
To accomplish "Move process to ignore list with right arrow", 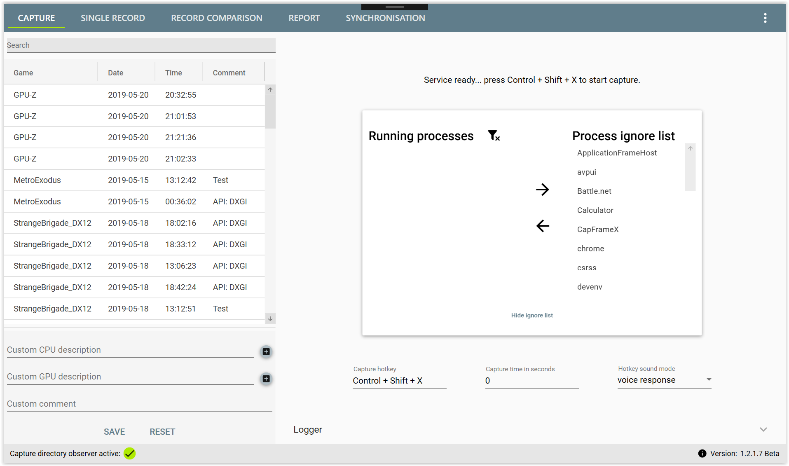I will [542, 190].
